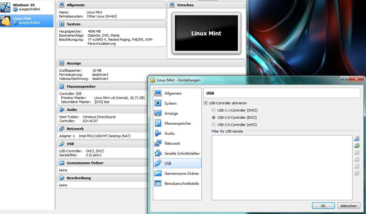Click the Linux Mint power state icon
Image resolution: width=366 pixels, height=214 pixels.
click(15, 23)
